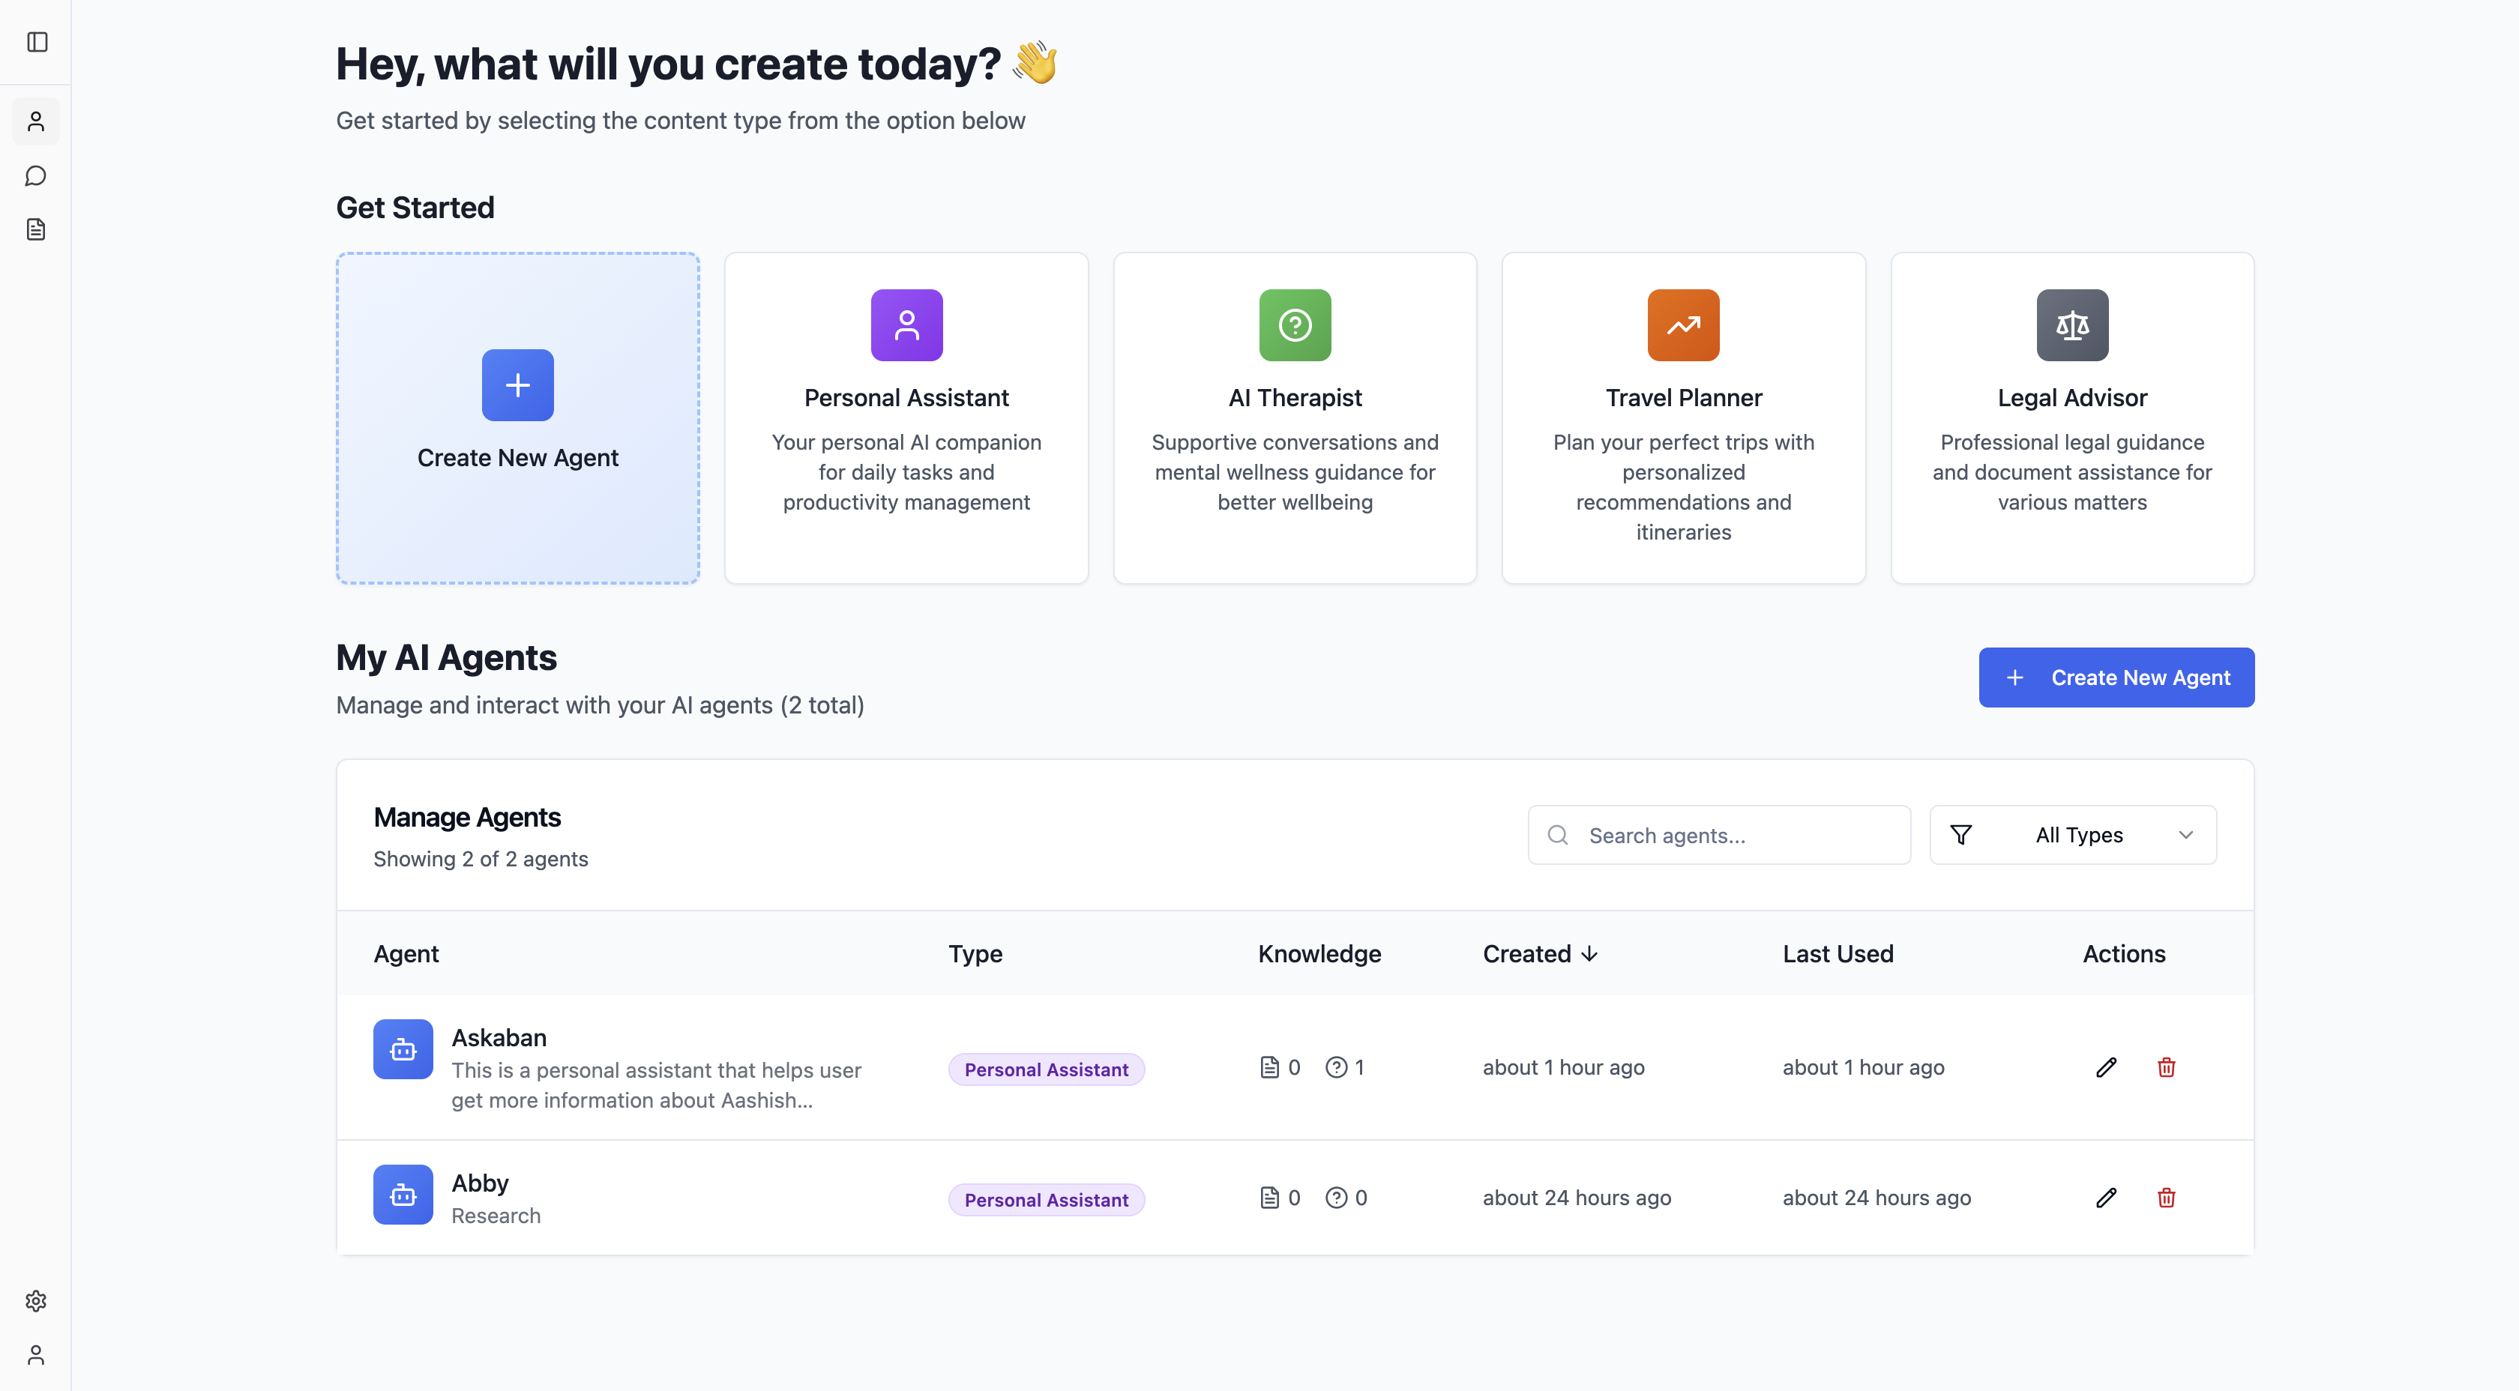Delete the Askaban agent with trash icon

(x=2166, y=1067)
